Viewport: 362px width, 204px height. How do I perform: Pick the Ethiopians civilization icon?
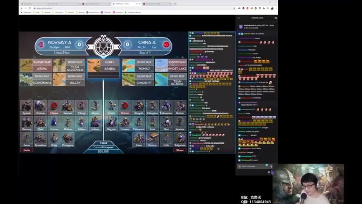[152, 107]
